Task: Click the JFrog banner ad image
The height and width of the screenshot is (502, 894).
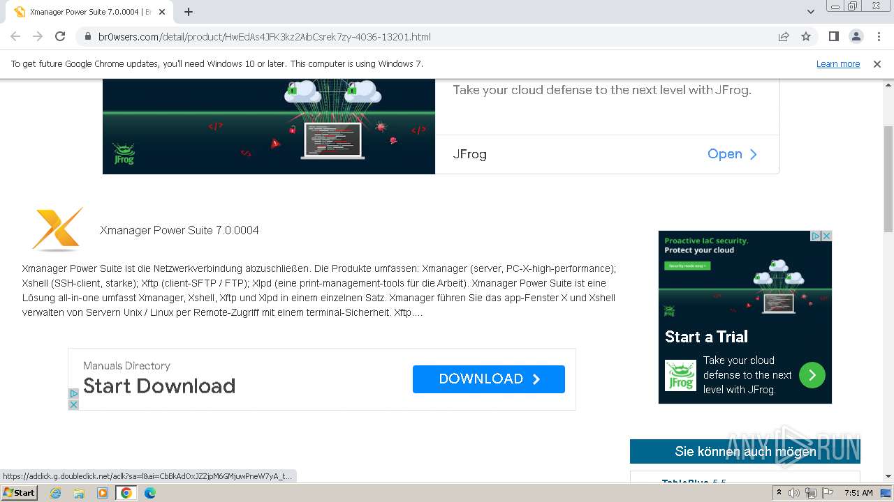Action: (x=269, y=126)
